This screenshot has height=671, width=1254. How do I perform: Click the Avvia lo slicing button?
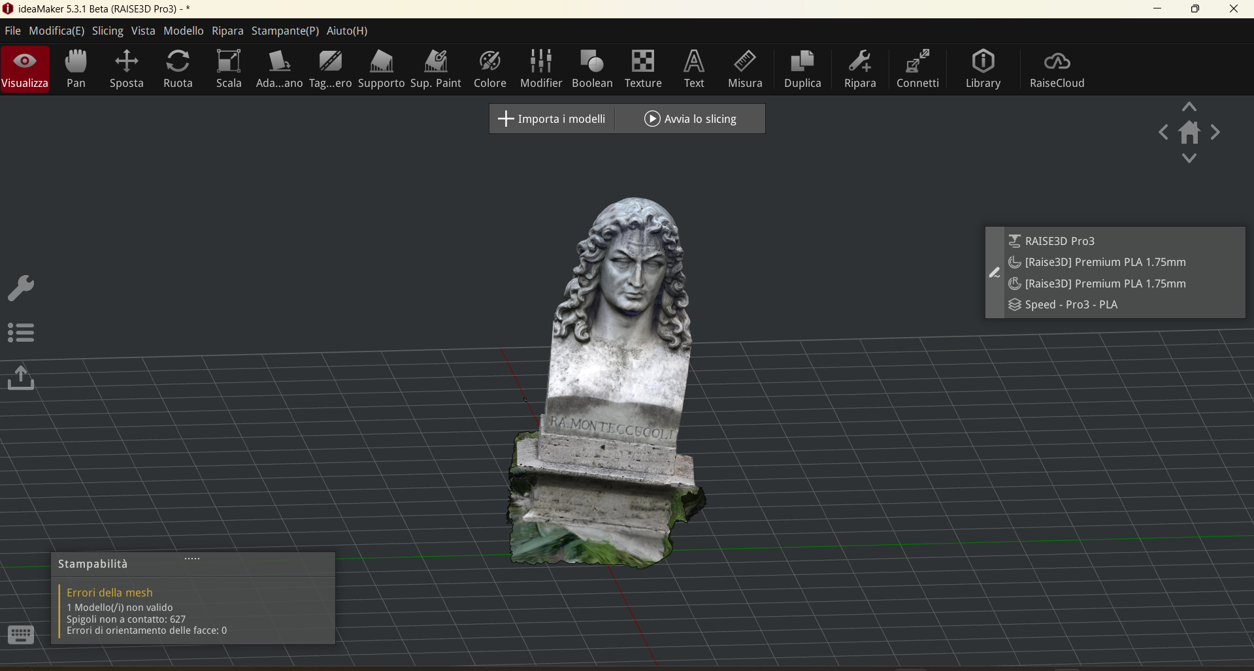point(691,119)
